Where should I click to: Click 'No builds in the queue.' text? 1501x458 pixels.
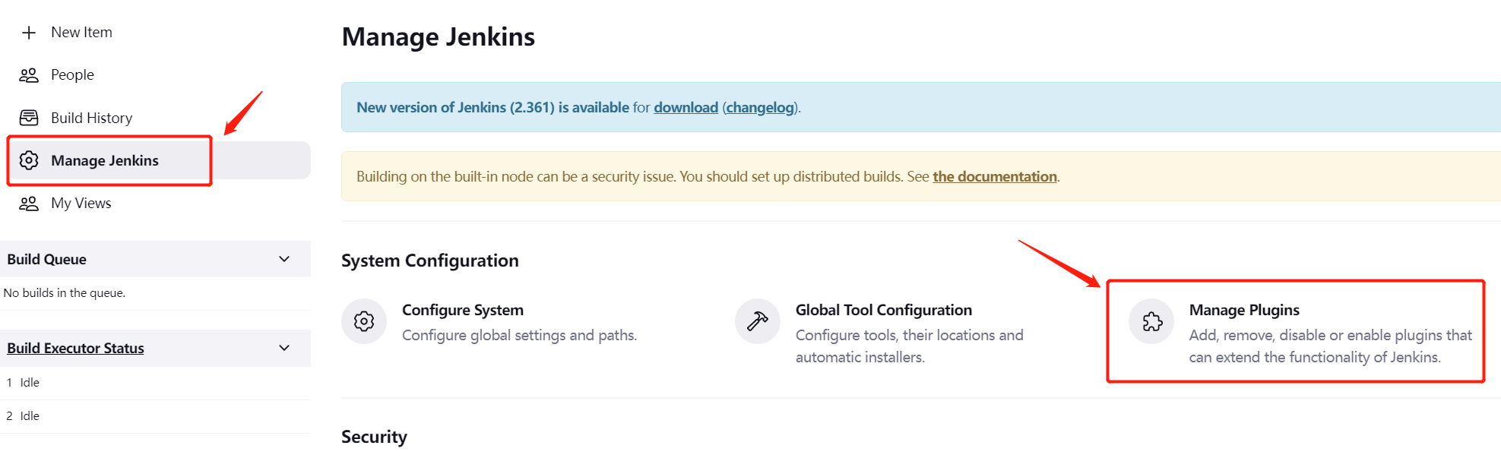(x=65, y=292)
